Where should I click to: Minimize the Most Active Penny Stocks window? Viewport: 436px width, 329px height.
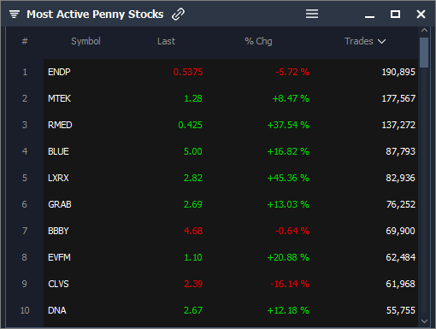pyautogui.click(x=369, y=17)
